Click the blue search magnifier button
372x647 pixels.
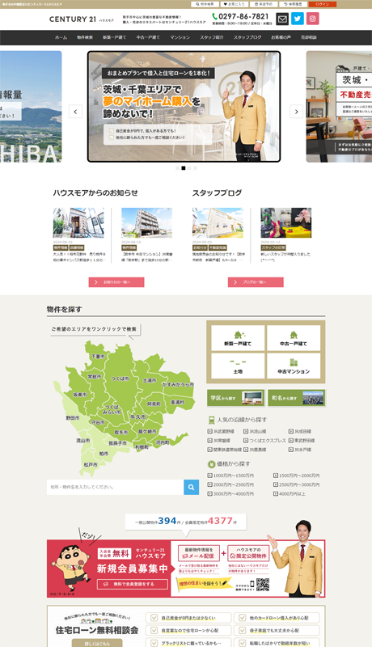192,488
